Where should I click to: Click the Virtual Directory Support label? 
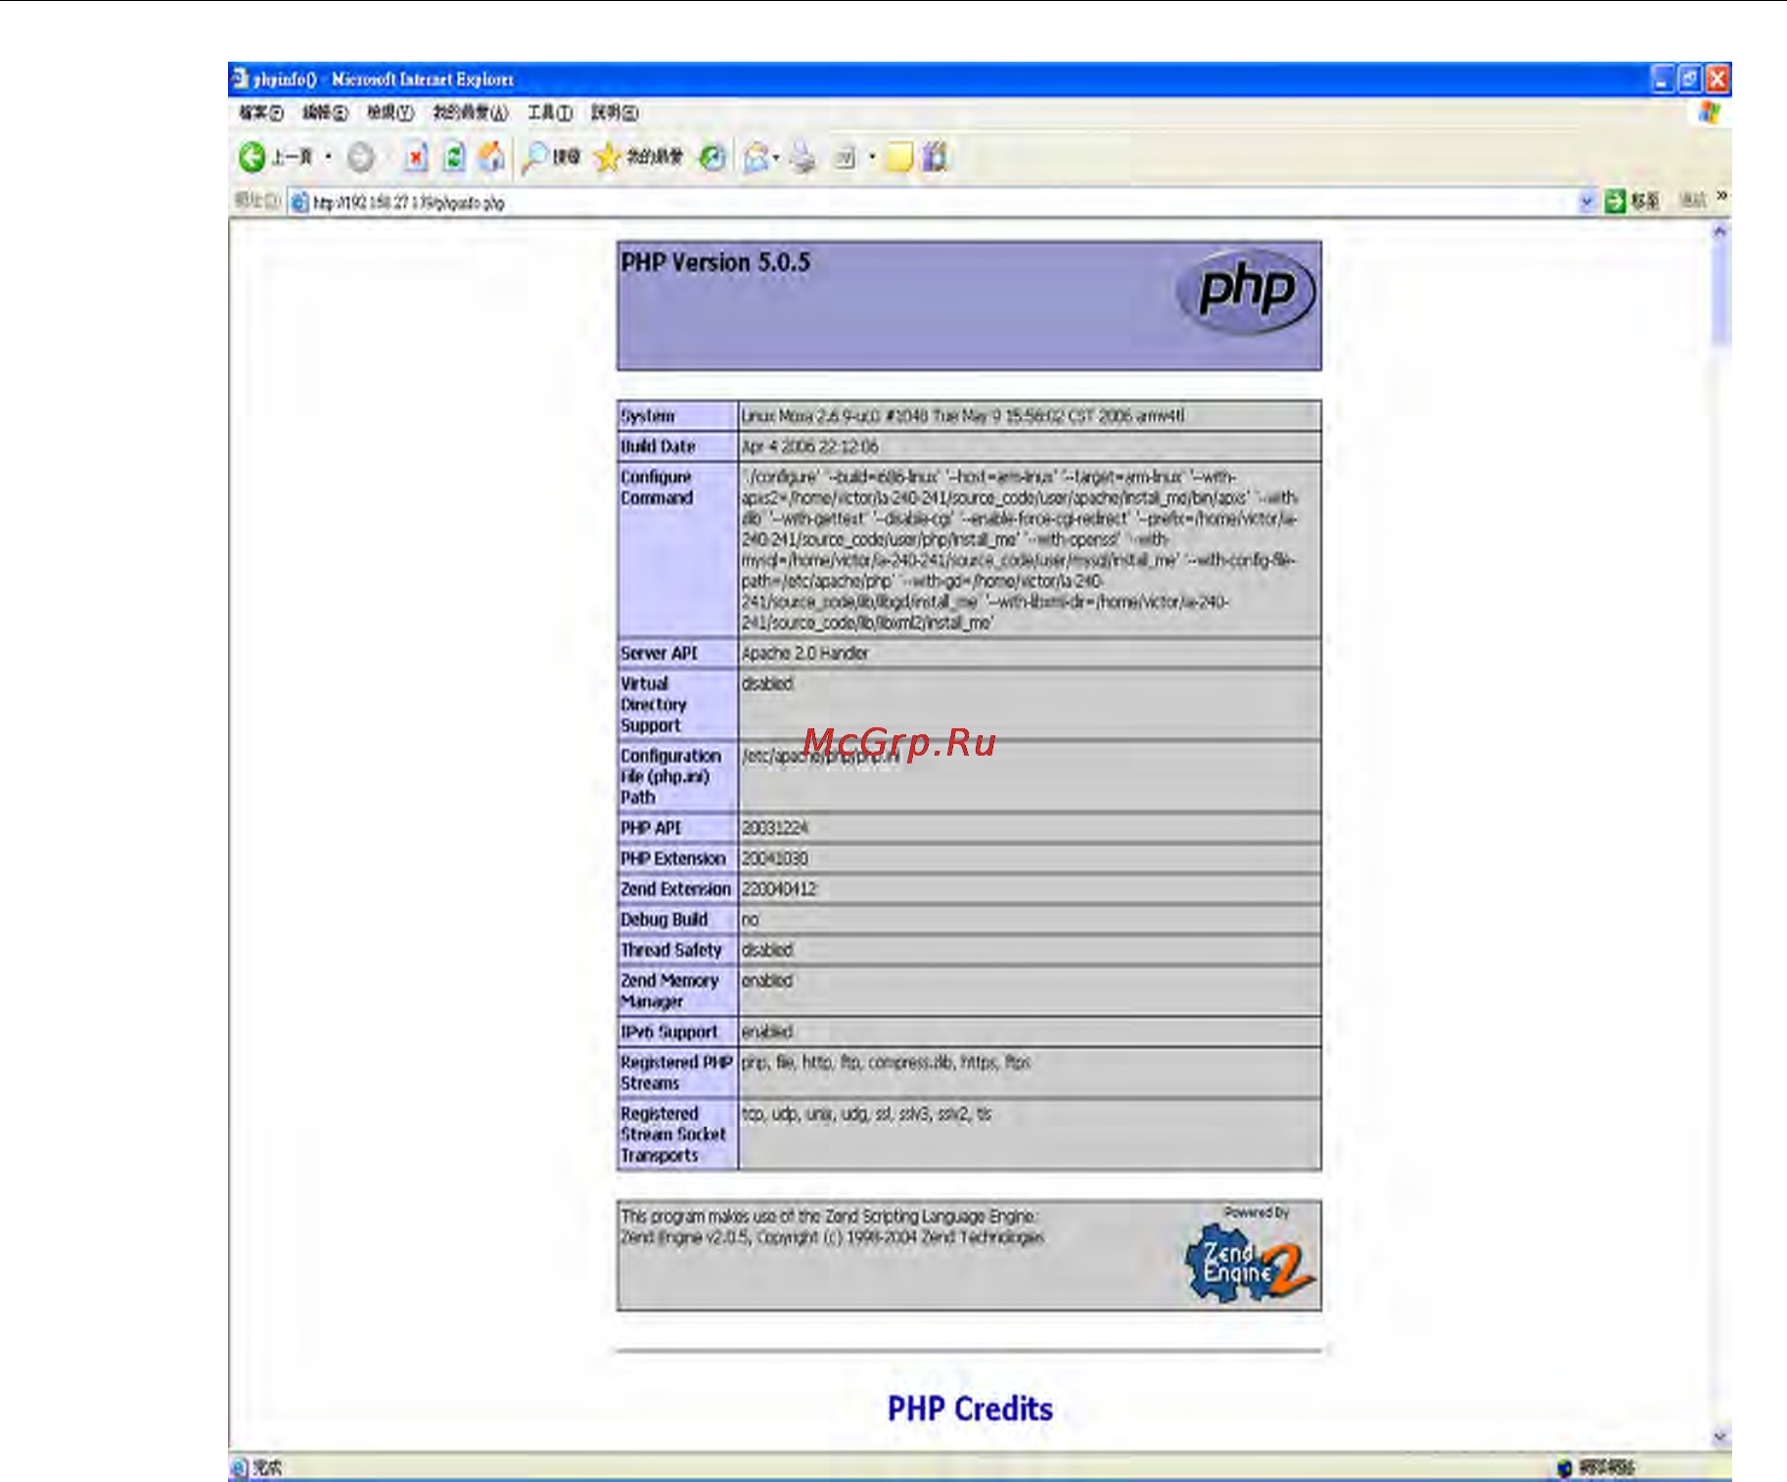coord(654,705)
